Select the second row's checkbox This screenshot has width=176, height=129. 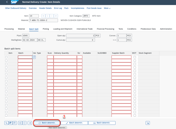point(6,61)
